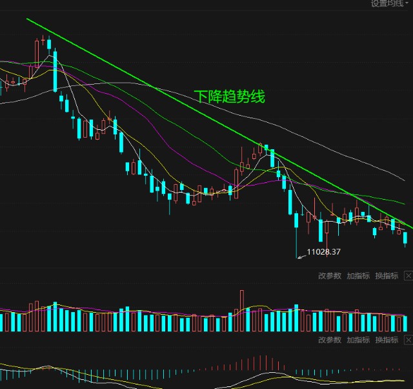Select the rightmost cyan volume bar

(406, 323)
